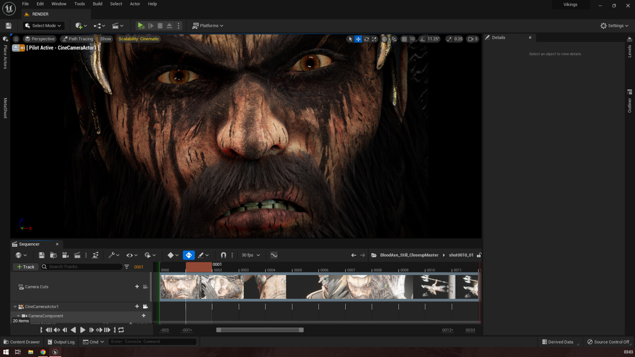Open the Platforms dropdown
The height and width of the screenshot is (357, 635).
[x=208, y=26]
